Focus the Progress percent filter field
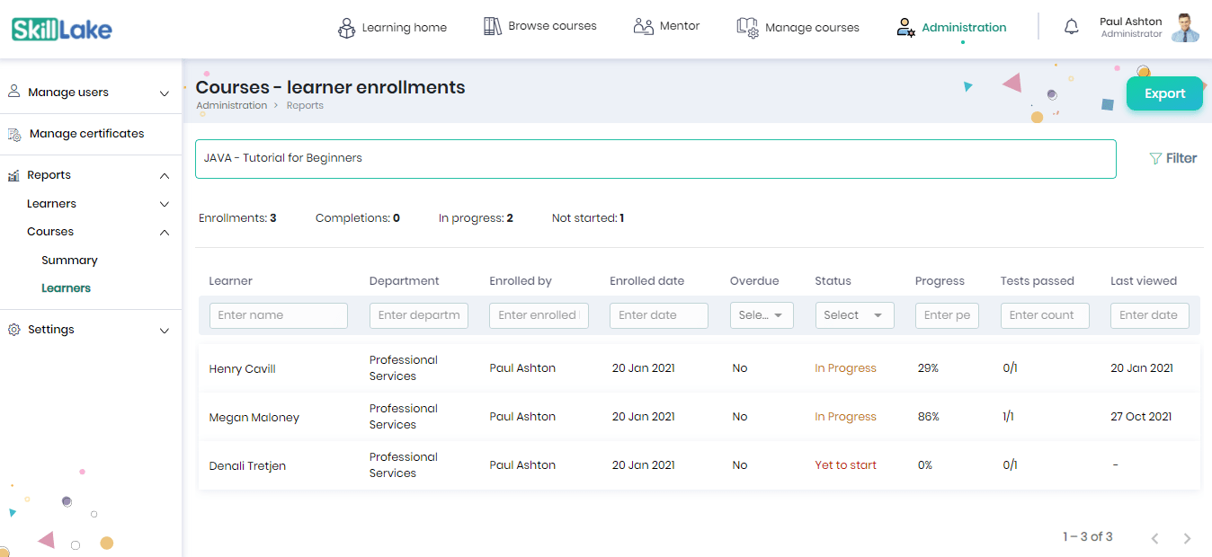The width and height of the screenshot is (1212, 557). click(x=947, y=315)
